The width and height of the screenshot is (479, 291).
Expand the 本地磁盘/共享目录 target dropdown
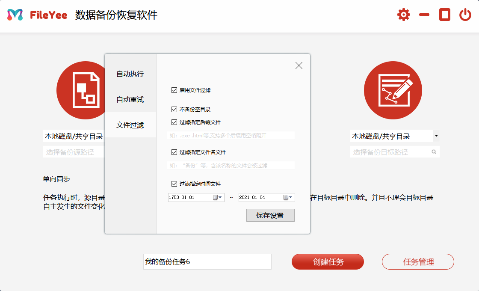pos(437,135)
